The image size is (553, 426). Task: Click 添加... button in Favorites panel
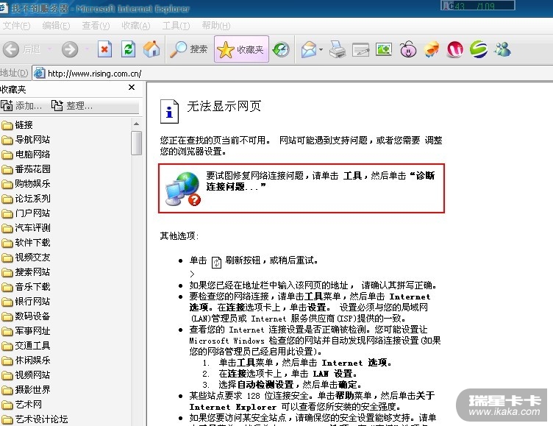coord(21,105)
